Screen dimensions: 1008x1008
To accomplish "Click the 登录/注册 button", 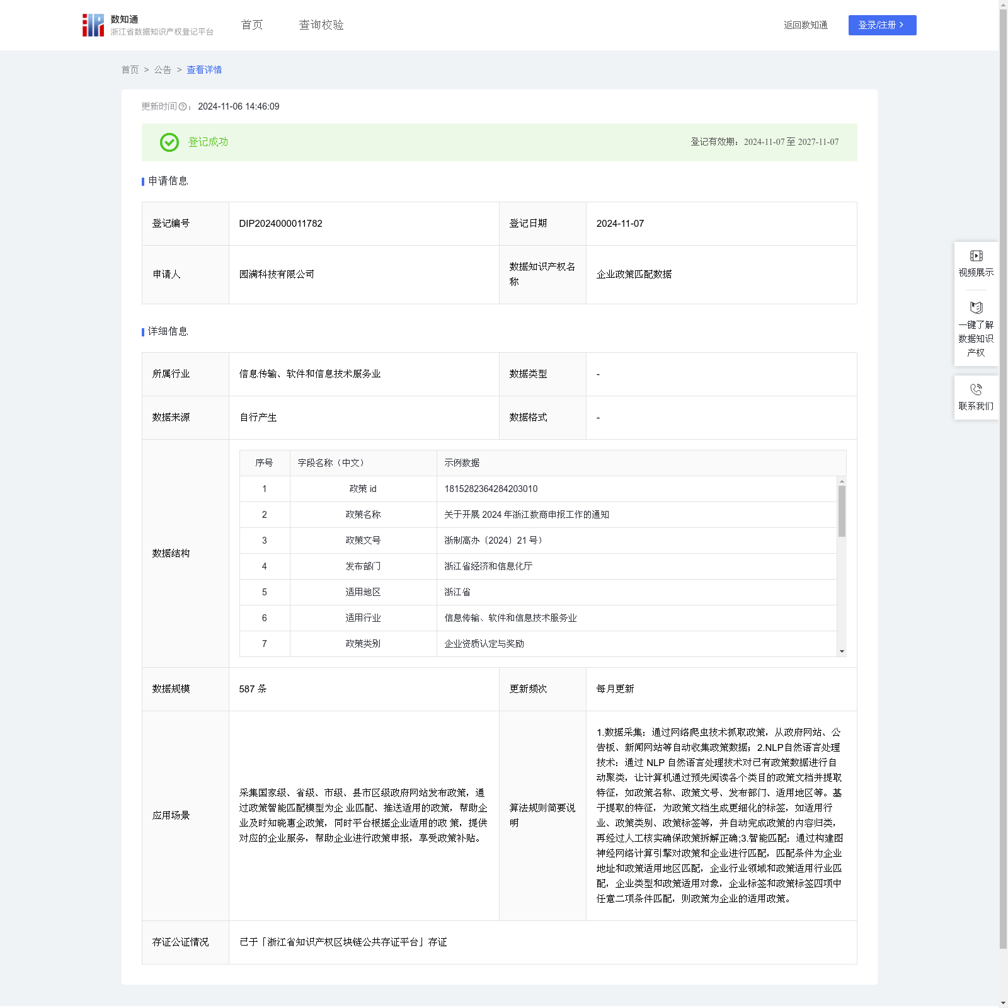I will [x=882, y=25].
